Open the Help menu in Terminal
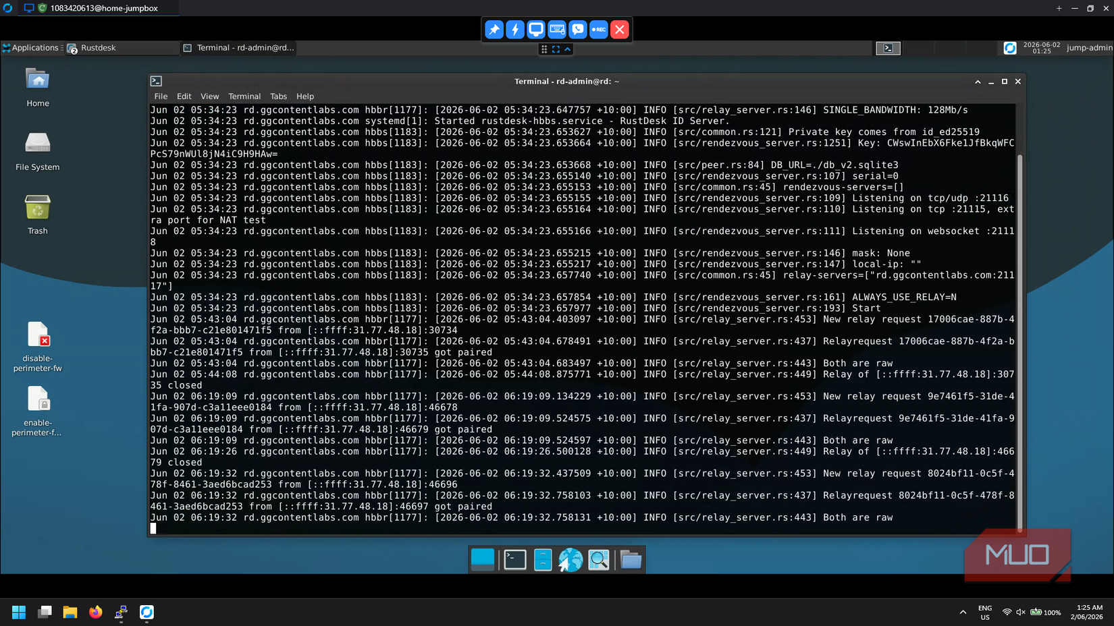This screenshot has width=1114, height=626. [305, 96]
